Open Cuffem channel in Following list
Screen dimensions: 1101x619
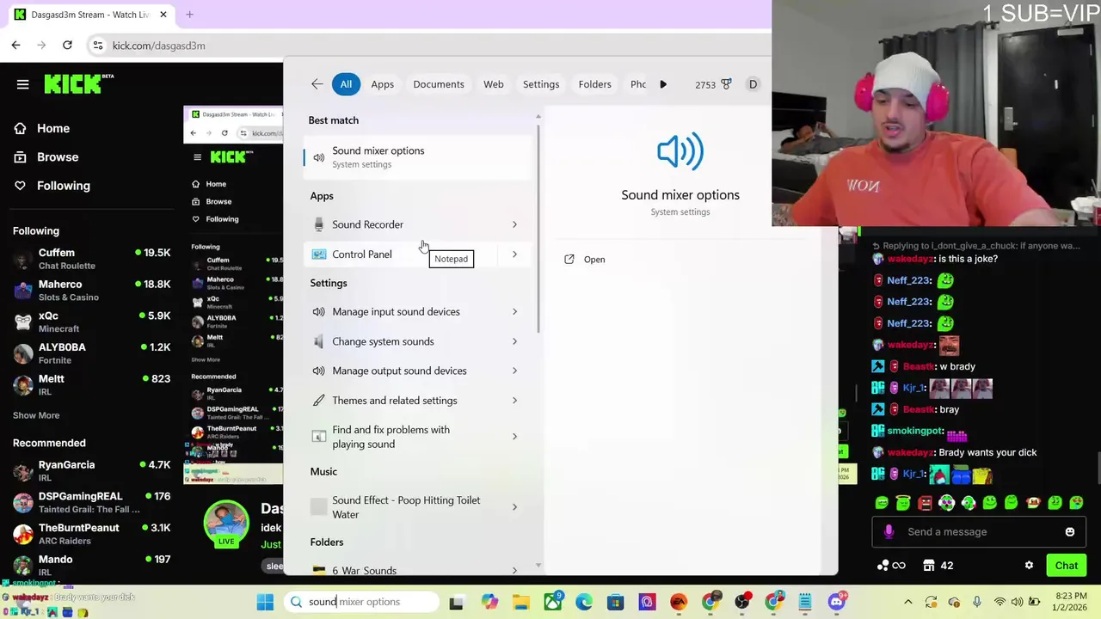(x=91, y=259)
